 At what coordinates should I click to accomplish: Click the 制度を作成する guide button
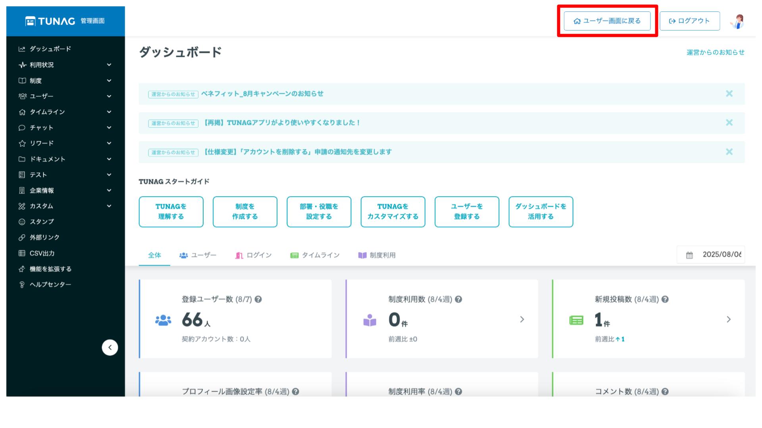click(245, 212)
